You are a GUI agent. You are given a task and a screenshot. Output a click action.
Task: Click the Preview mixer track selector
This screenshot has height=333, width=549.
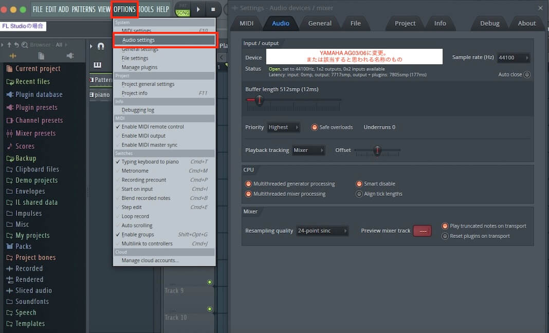click(422, 231)
